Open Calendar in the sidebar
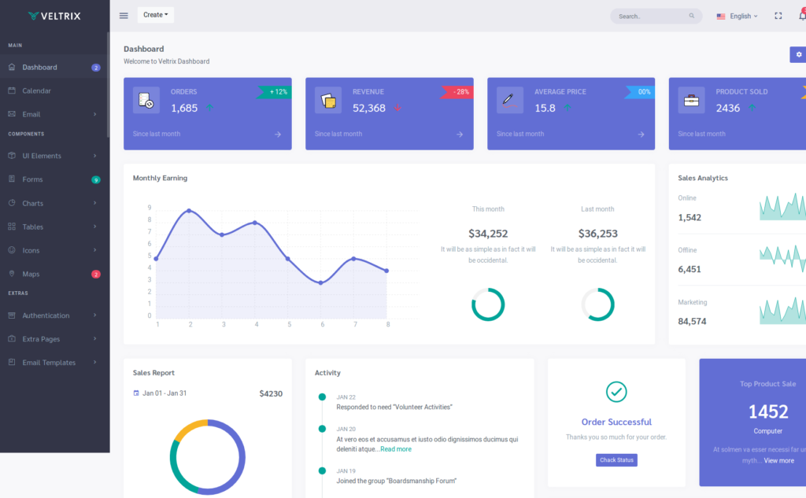This screenshot has width=806, height=498. (54, 91)
